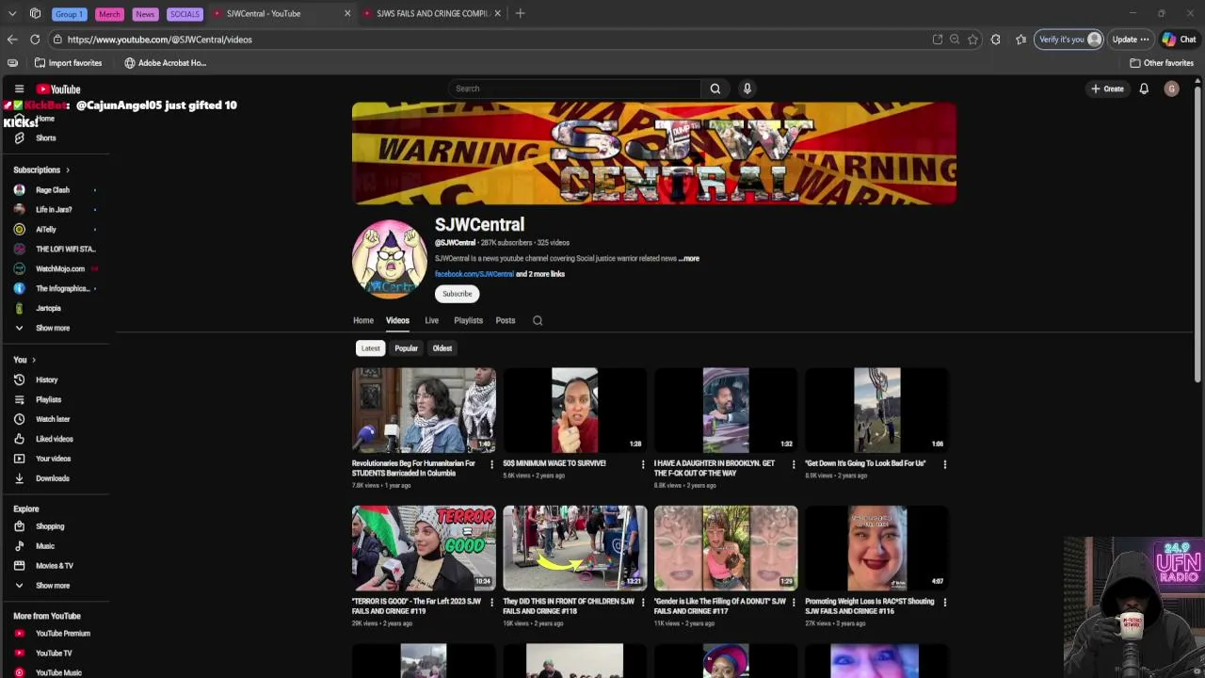Click the search magnifier button

(715, 89)
